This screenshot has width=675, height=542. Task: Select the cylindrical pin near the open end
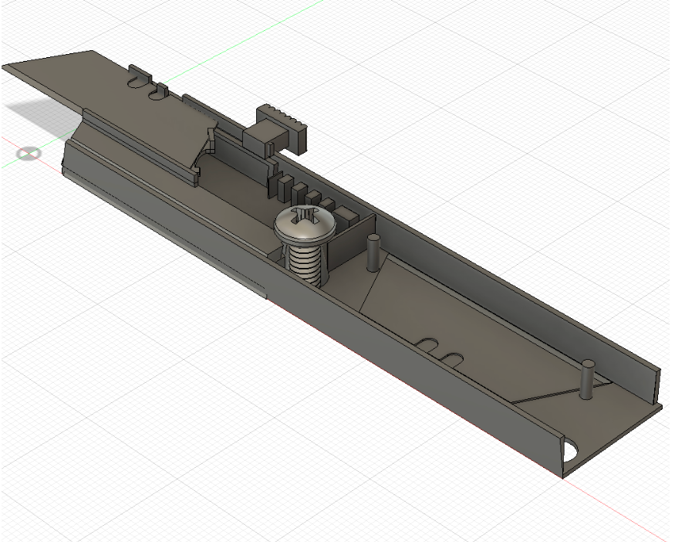[x=587, y=380]
